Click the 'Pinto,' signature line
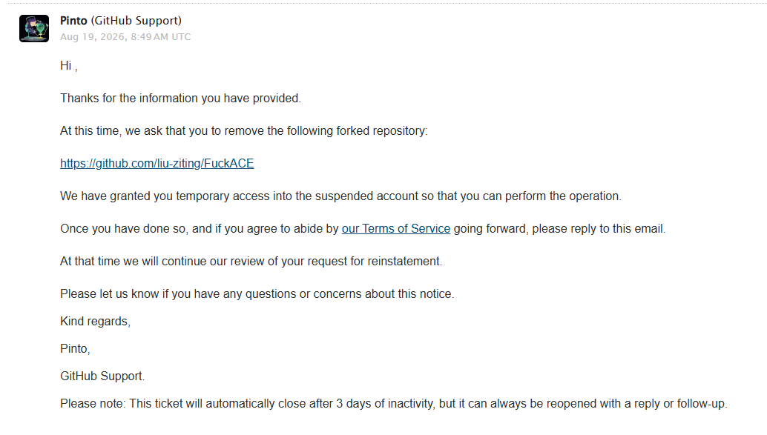The width and height of the screenshot is (767, 435). point(76,348)
